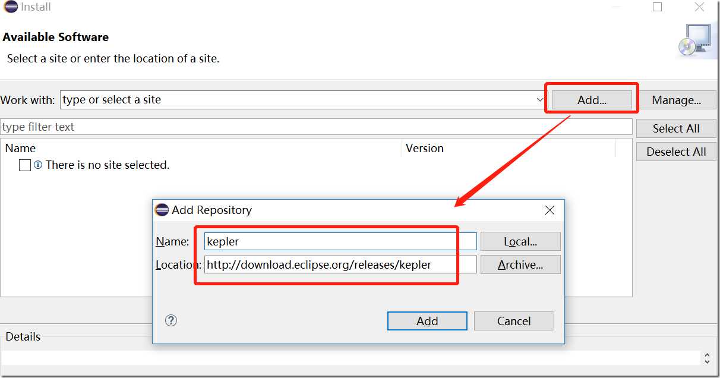Image resolution: width=720 pixels, height=378 pixels.
Task: Click the install wizard CD computer icon
Action: (x=694, y=40)
